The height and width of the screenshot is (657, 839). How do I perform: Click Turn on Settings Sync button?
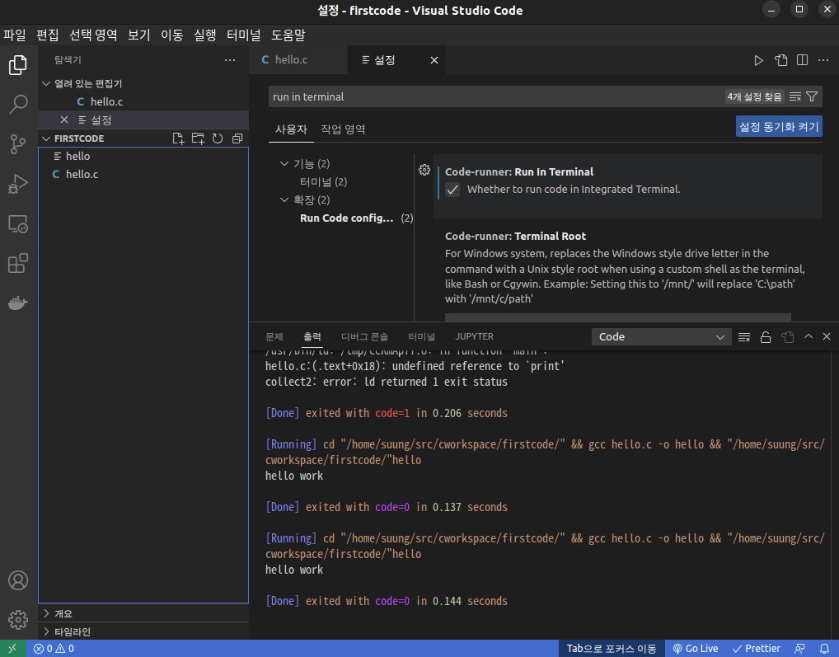(779, 127)
